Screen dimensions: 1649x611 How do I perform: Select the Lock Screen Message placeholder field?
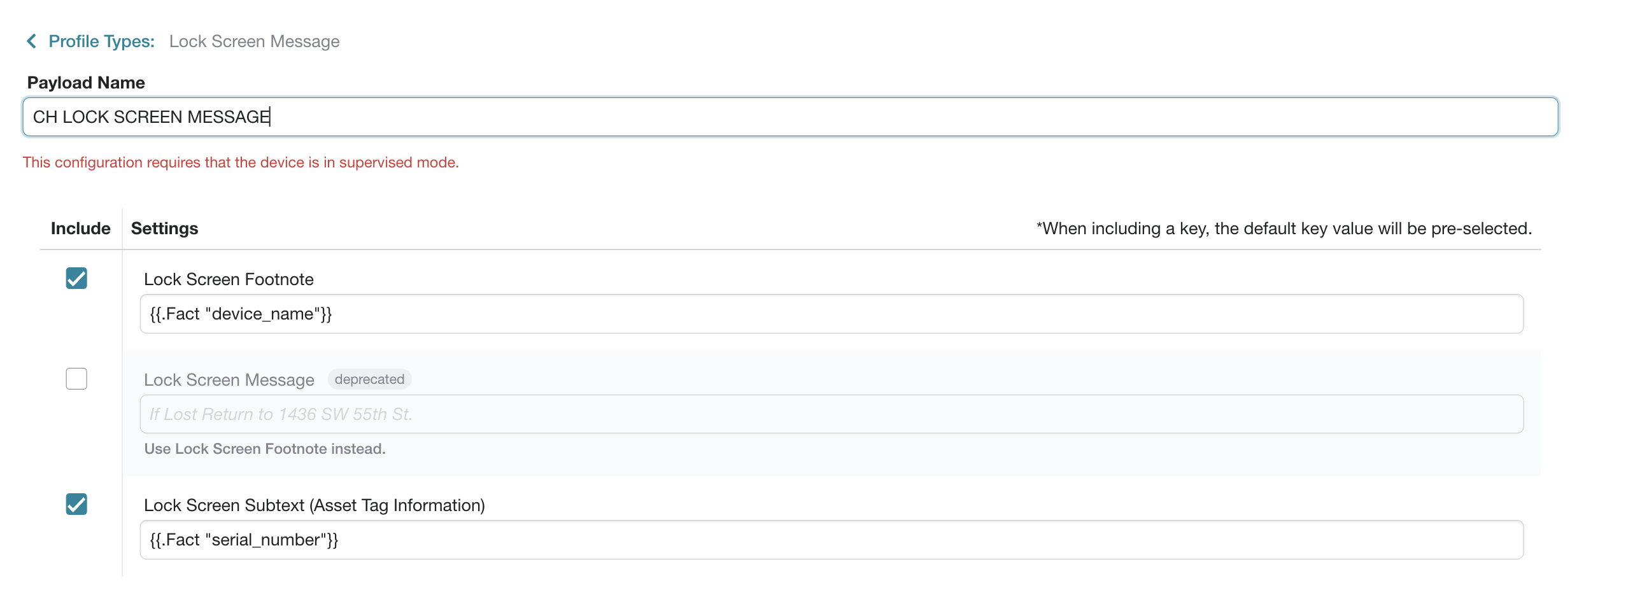831,414
